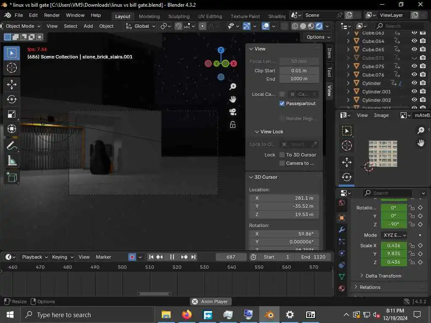The width and height of the screenshot is (431, 323).
Task: Enable Lock Camera to View checkbox
Action: click(x=282, y=163)
